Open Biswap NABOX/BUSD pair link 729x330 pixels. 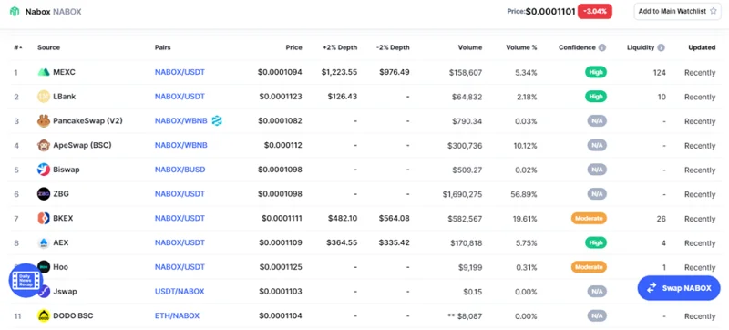(180, 170)
